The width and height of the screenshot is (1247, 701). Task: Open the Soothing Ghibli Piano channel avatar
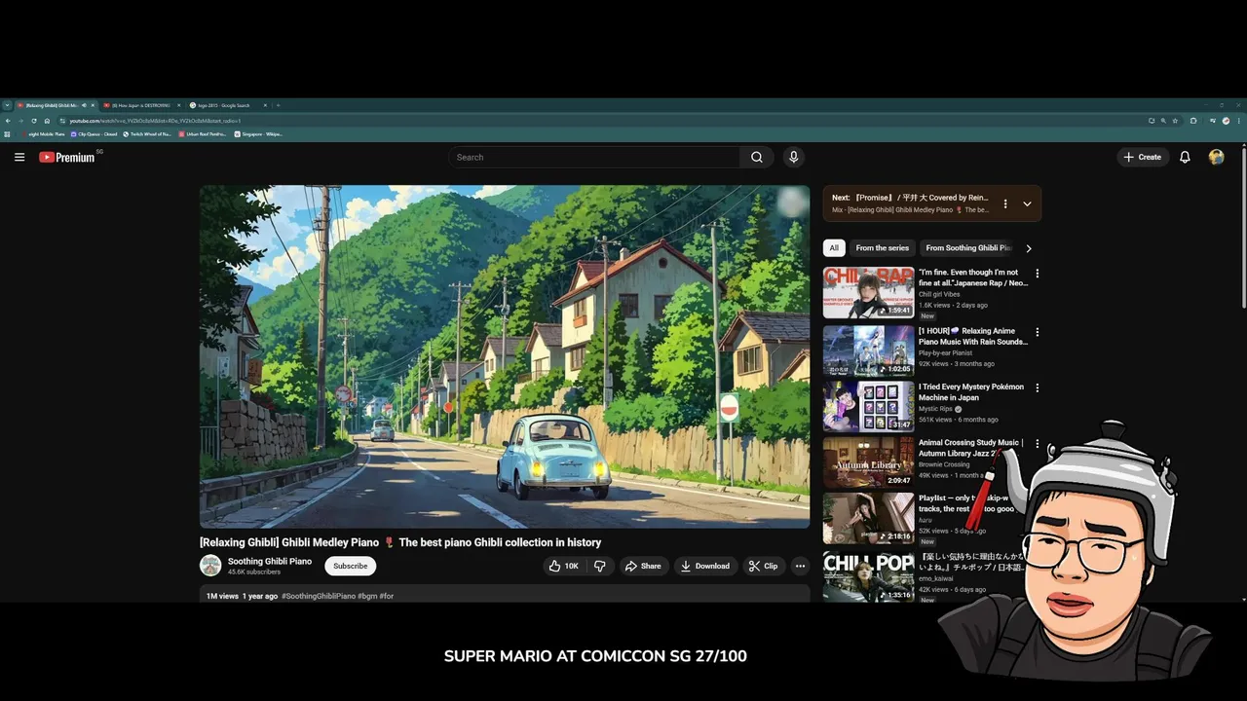click(210, 566)
